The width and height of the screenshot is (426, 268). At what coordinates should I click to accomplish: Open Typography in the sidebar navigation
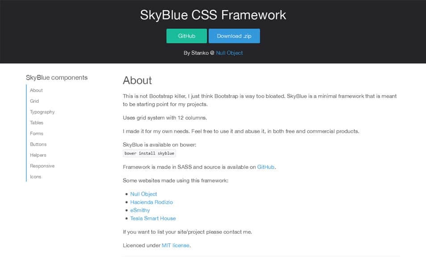(x=42, y=112)
